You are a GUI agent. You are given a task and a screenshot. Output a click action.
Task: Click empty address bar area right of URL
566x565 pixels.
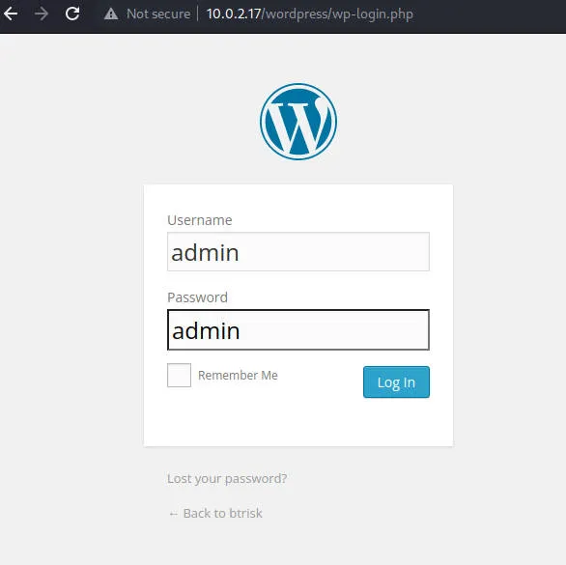click(x=488, y=14)
